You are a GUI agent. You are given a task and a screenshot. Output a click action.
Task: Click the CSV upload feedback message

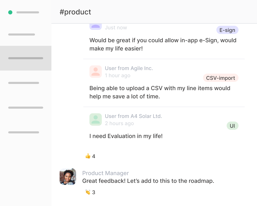pos(160,92)
